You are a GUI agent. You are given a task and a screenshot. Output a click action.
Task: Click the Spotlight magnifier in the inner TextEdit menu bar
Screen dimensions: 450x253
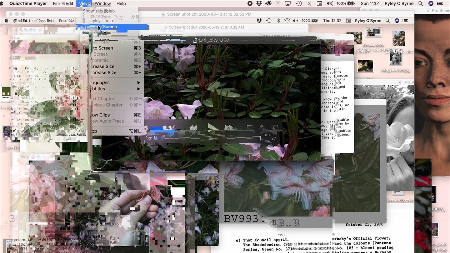pos(388,21)
